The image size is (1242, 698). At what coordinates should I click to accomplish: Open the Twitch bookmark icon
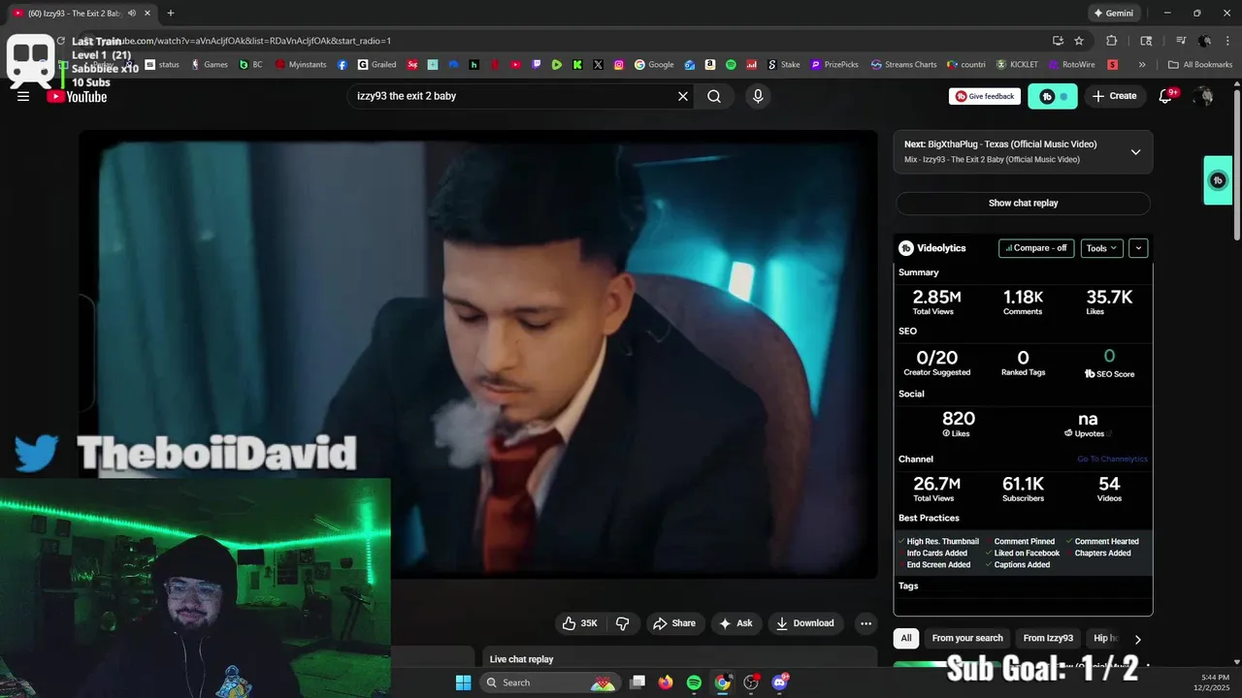coord(537,65)
